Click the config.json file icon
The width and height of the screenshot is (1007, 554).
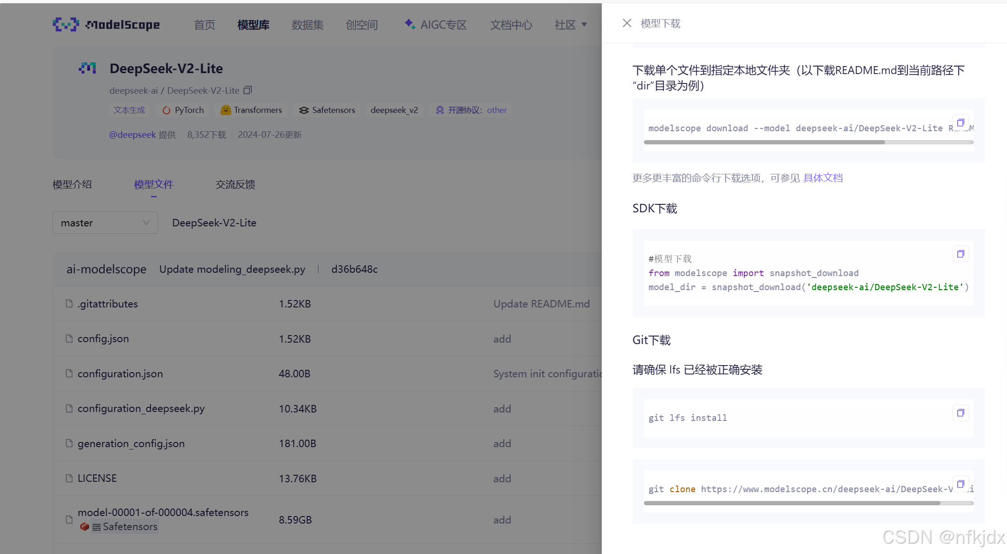pyautogui.click(x=69, y=338)
